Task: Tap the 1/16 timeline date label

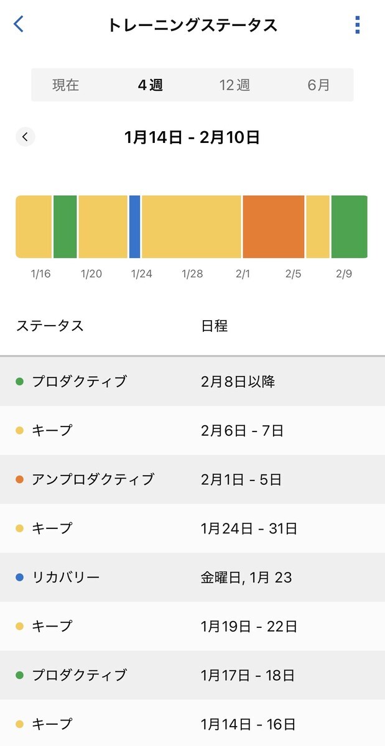Action: (40, 274)
